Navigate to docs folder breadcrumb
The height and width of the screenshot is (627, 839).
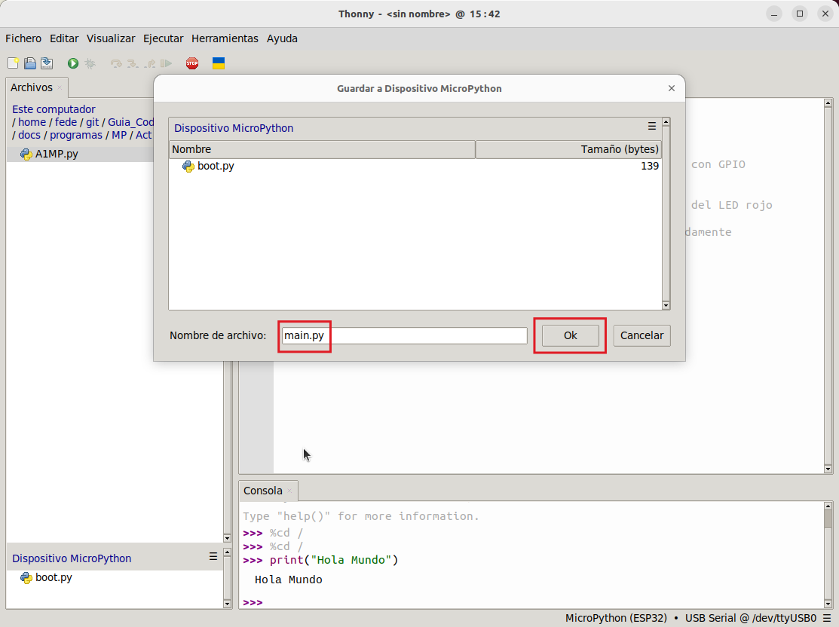point(29,135)
